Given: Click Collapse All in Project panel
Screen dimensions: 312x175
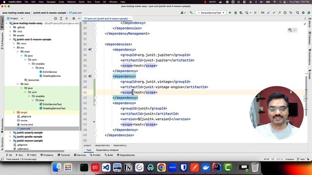Looking at the screenshot, I should [67, 18].
